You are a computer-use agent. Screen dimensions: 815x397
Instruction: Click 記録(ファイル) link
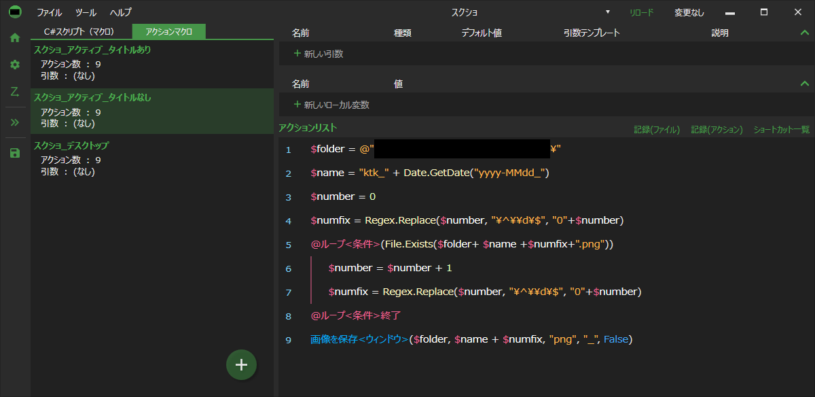(x=657, y=129)
